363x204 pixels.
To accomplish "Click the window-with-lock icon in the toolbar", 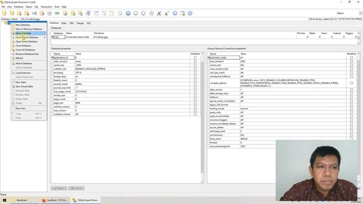I will (x=183, y=13).
